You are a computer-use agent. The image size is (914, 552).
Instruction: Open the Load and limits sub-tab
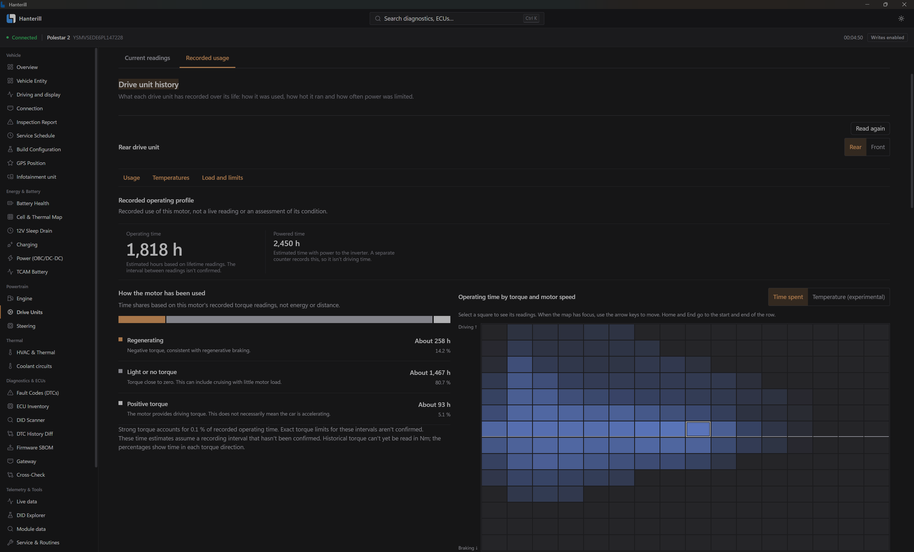pos(222,178)
